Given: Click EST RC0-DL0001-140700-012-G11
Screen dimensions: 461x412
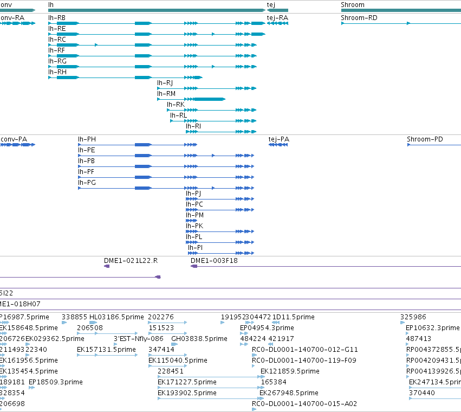Looking at the screenshot, I should pos(304,350).
